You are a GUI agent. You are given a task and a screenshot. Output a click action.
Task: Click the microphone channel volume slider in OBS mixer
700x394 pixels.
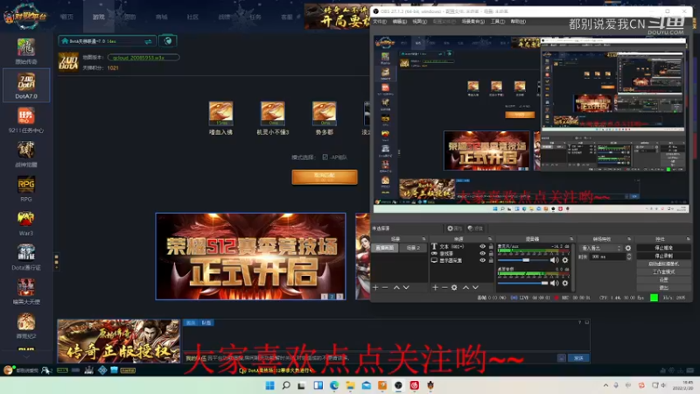coord(522,260)
